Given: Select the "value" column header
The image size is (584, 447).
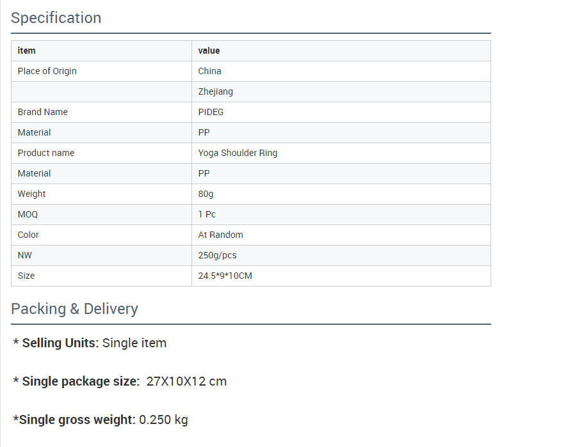Looking at the screenshot, I should point(209,51).
